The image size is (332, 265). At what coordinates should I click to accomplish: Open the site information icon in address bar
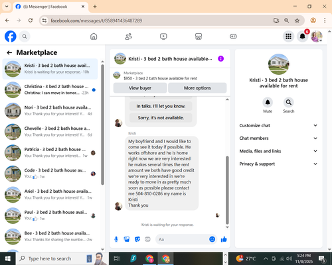[x=44, y=21]
